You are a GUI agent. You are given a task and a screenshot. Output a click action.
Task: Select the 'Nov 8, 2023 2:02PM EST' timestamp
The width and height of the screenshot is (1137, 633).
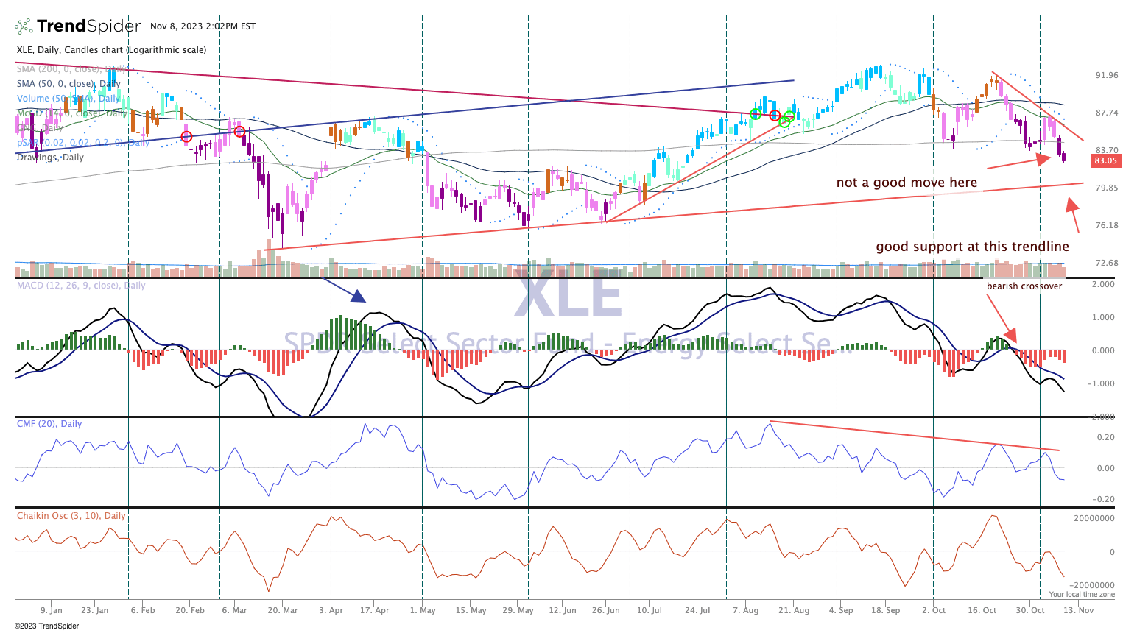pos(203,26)
